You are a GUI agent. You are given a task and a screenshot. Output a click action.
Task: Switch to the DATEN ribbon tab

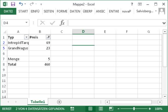point(75,11)
